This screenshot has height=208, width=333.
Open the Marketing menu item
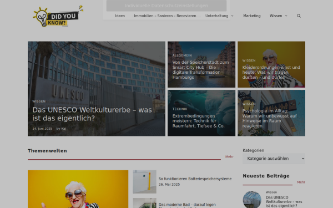pyautogui.click(x=252, y=16)
